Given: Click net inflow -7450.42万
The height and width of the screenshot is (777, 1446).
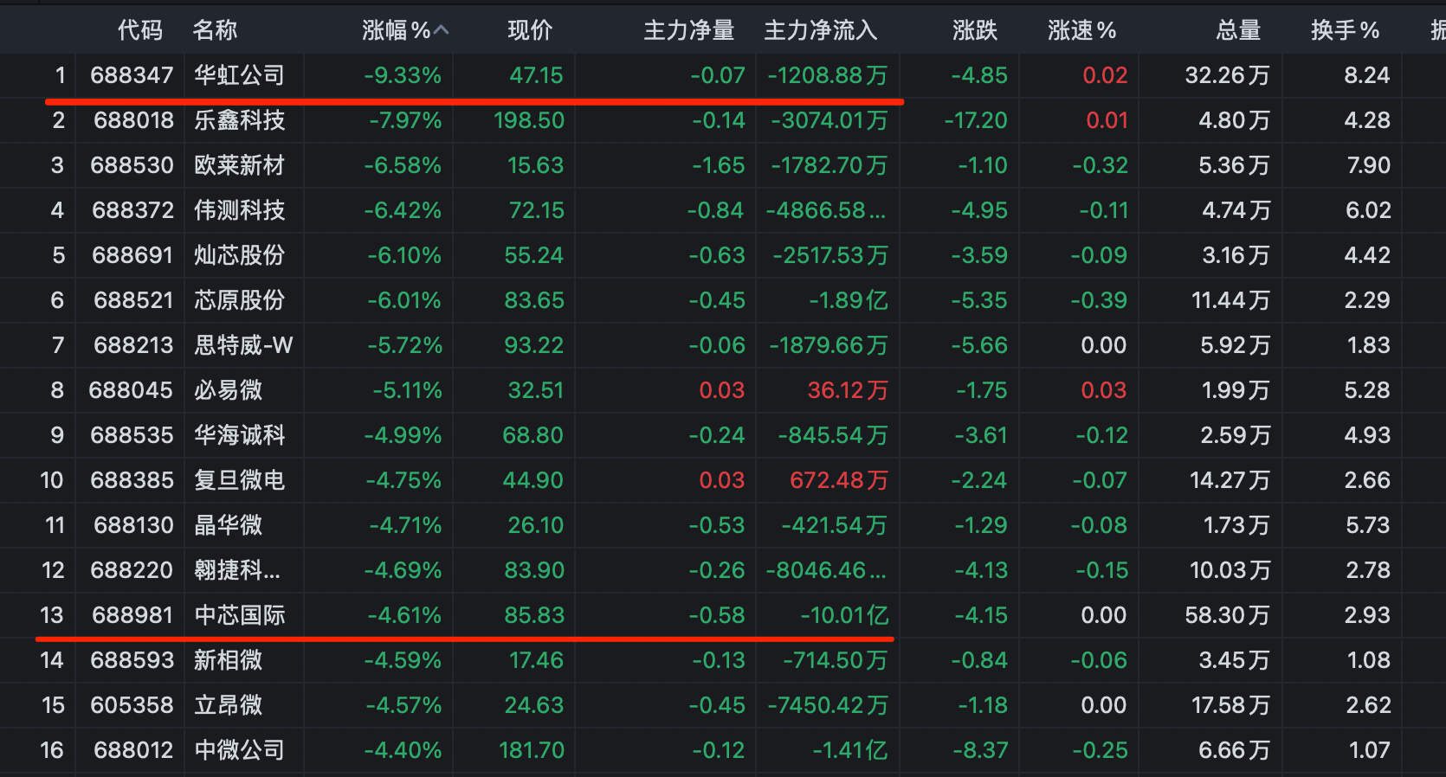Looking at the screenshot, I should [828, 705].
